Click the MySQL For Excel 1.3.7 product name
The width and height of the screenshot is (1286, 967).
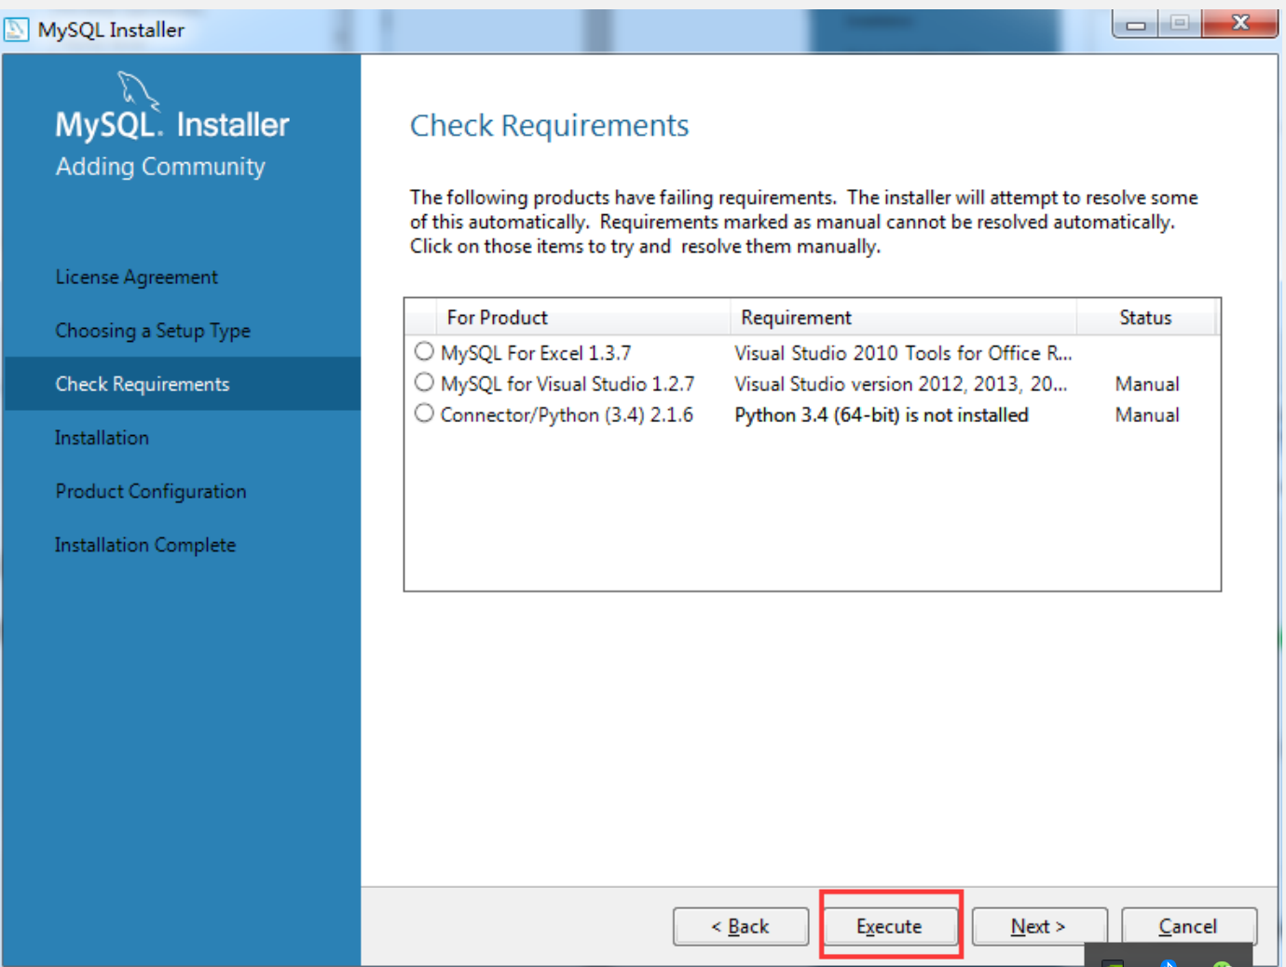pos(536,353)
